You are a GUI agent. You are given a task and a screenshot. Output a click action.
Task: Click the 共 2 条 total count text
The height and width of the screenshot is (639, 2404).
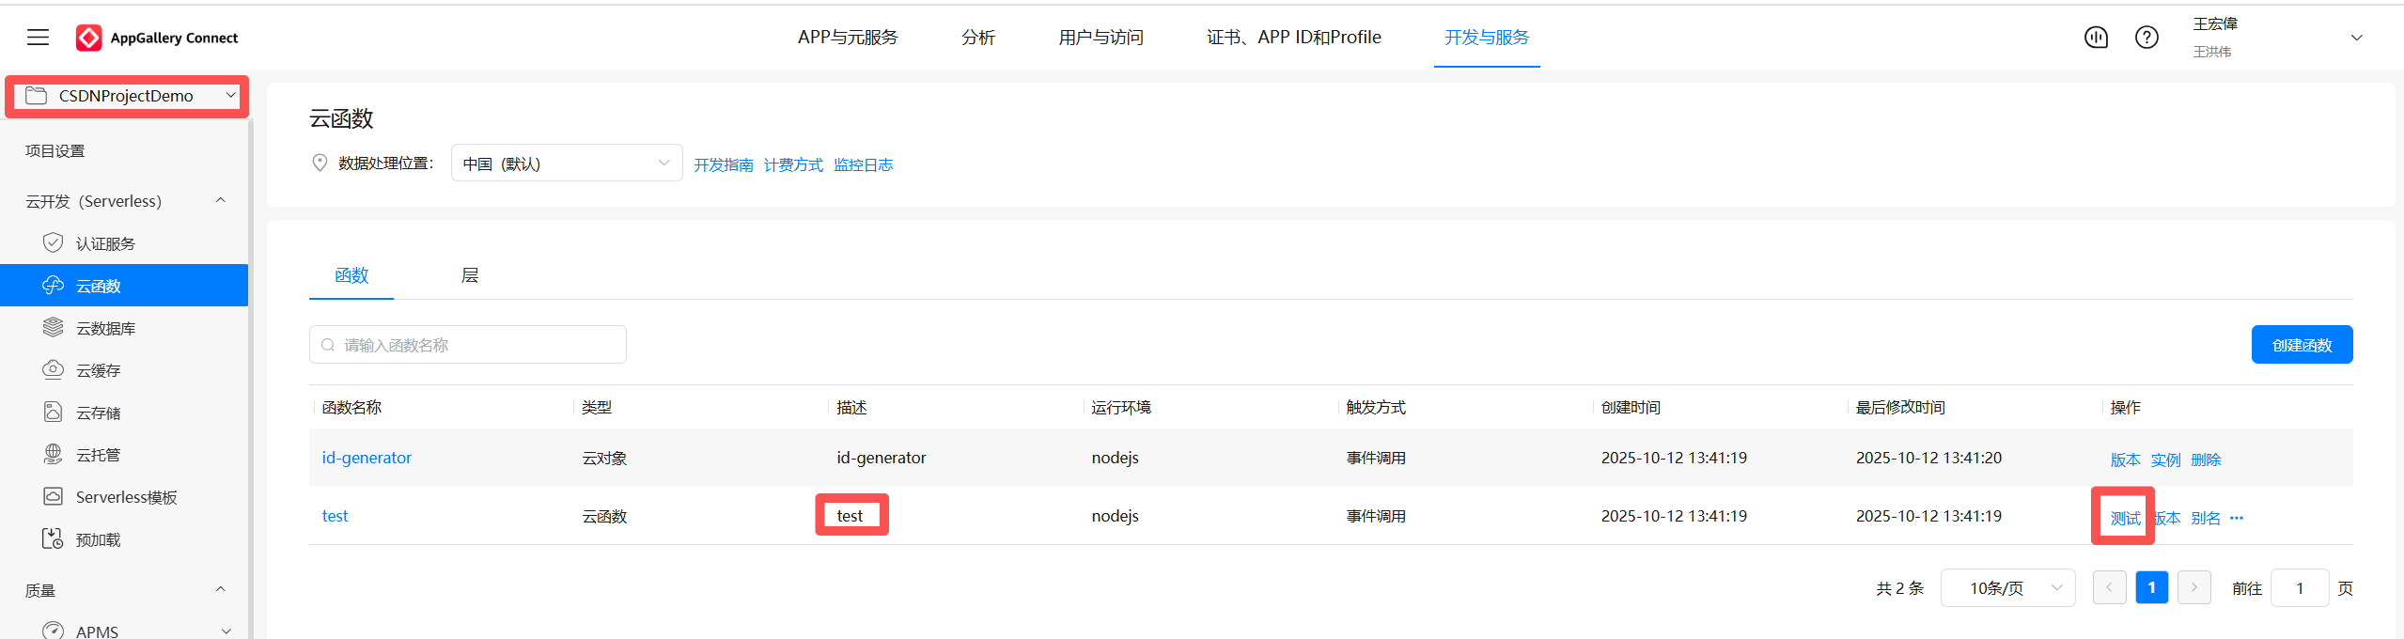coord(1899,588)
